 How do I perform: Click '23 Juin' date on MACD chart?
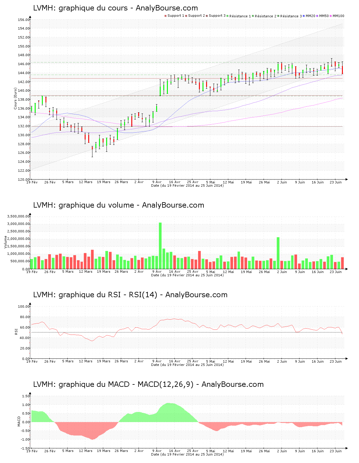pos(336,451)
